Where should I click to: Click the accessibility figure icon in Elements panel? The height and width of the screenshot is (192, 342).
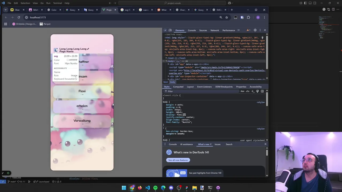(262, 38)
